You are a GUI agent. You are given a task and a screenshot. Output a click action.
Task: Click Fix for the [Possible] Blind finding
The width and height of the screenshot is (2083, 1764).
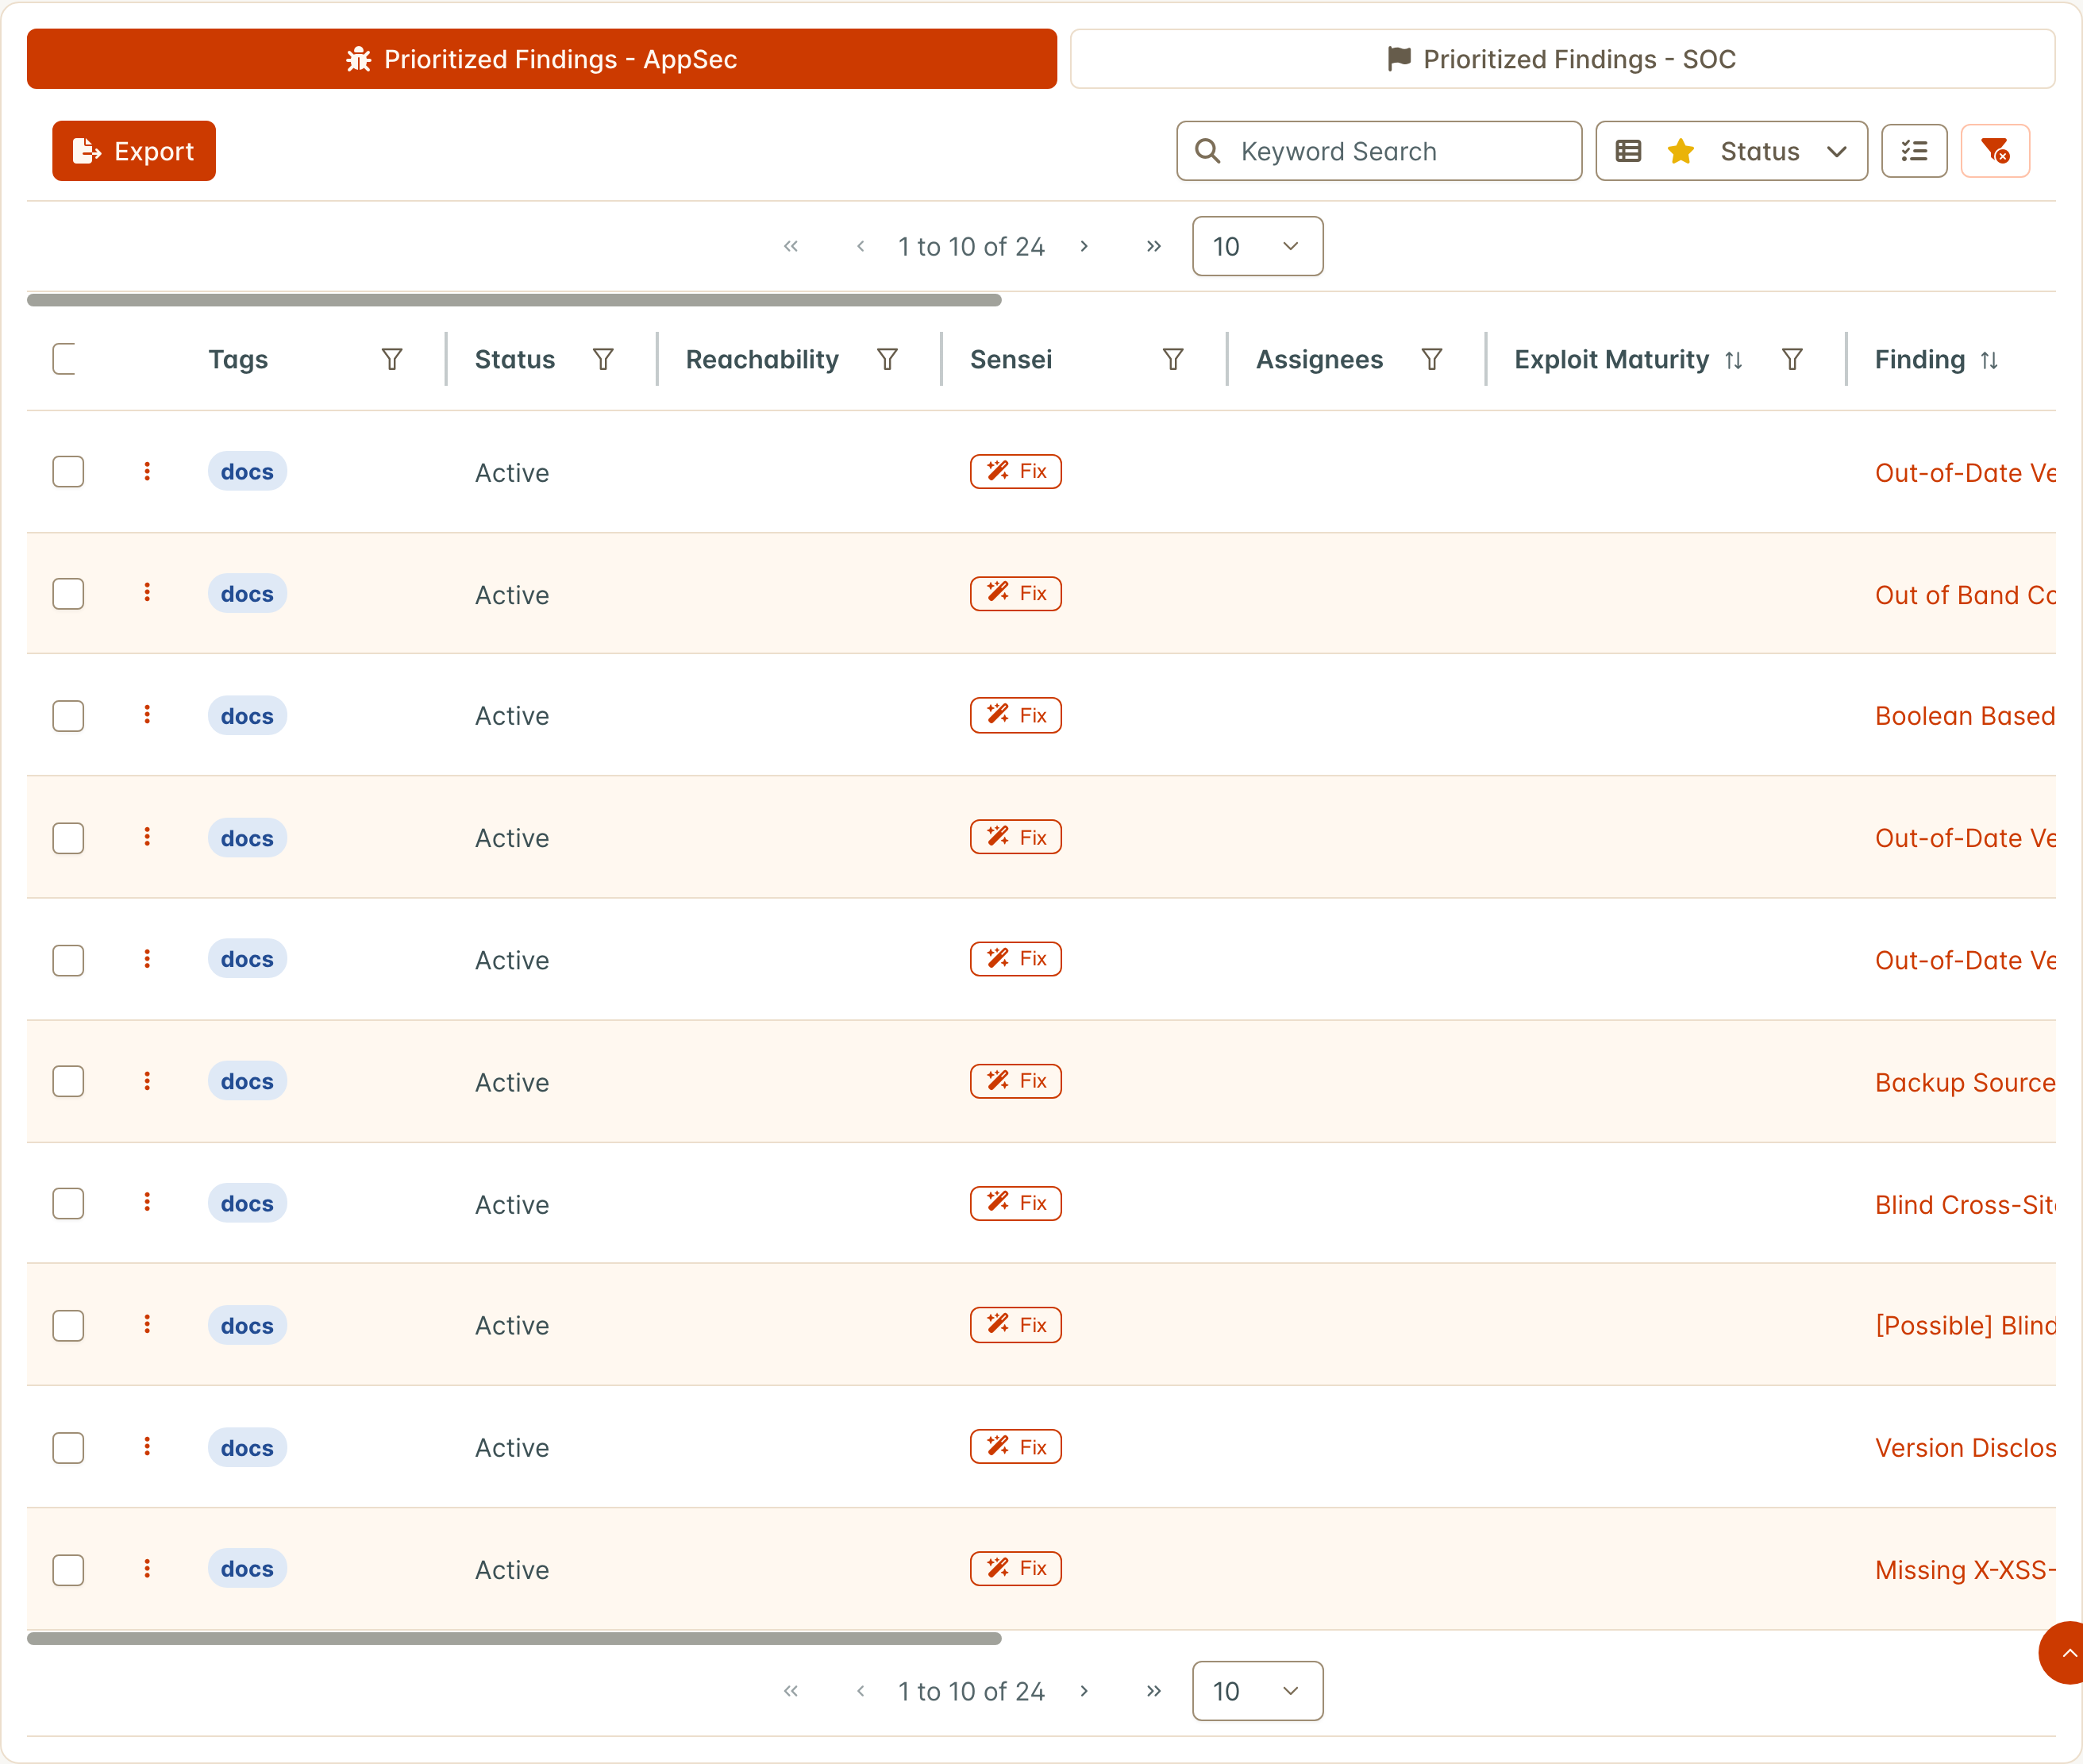click(1015, 1325)
